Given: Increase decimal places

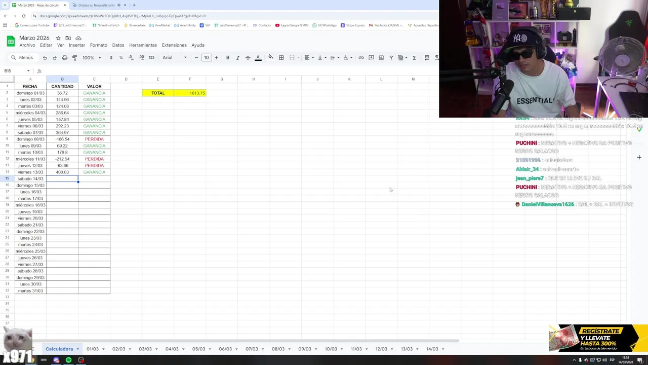Looking at the screenshot, I should pyautogui.click(x=141, y=58).
